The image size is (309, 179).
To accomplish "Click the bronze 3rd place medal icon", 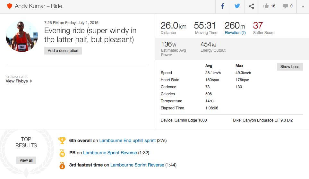I will 62,165.
